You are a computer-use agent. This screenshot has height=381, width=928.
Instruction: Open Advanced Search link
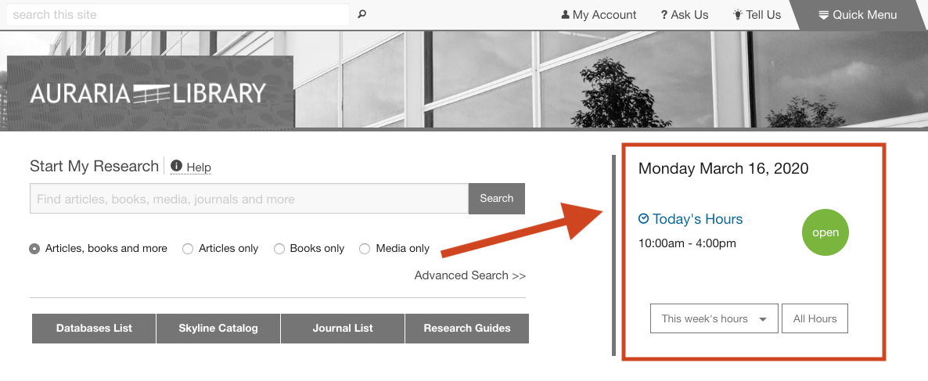pyautogui.click(x=470, y=275)
